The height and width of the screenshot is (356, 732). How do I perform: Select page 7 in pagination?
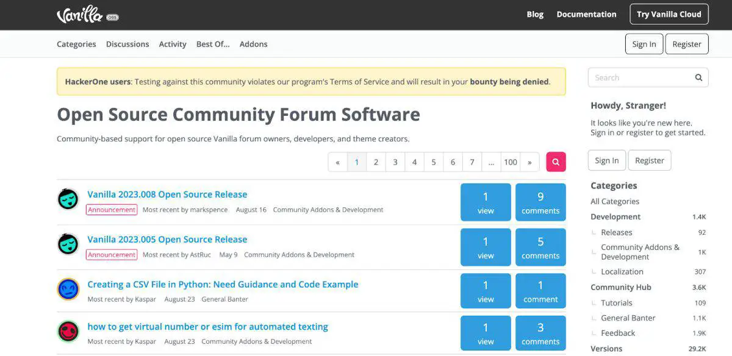click(x=472, y=162)
